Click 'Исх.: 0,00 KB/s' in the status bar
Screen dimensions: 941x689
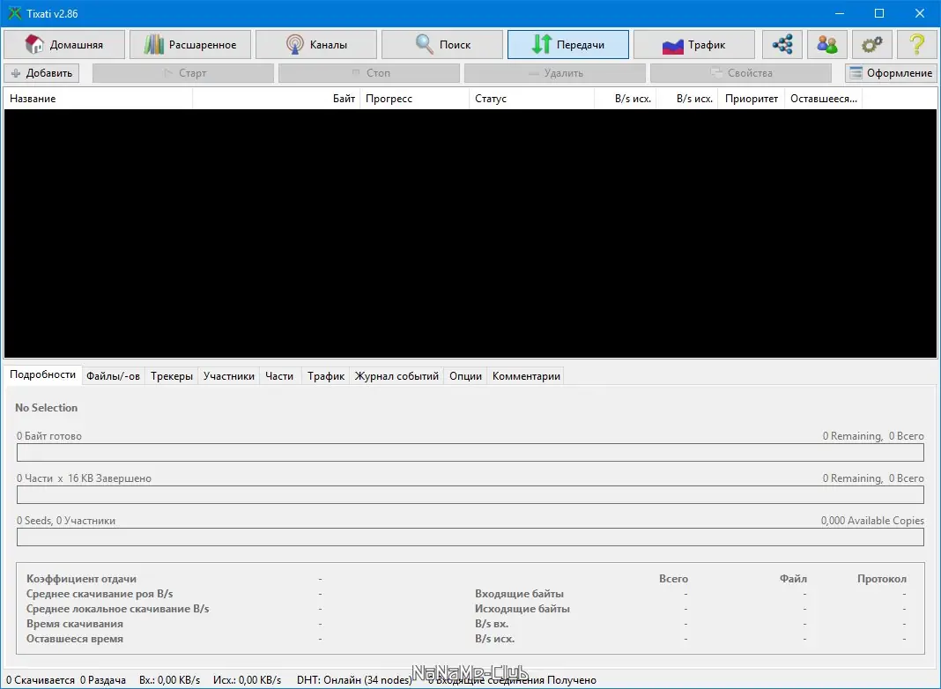pos(248,680)
